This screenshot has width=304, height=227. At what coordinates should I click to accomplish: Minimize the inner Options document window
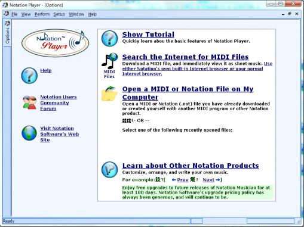[283, 14]
